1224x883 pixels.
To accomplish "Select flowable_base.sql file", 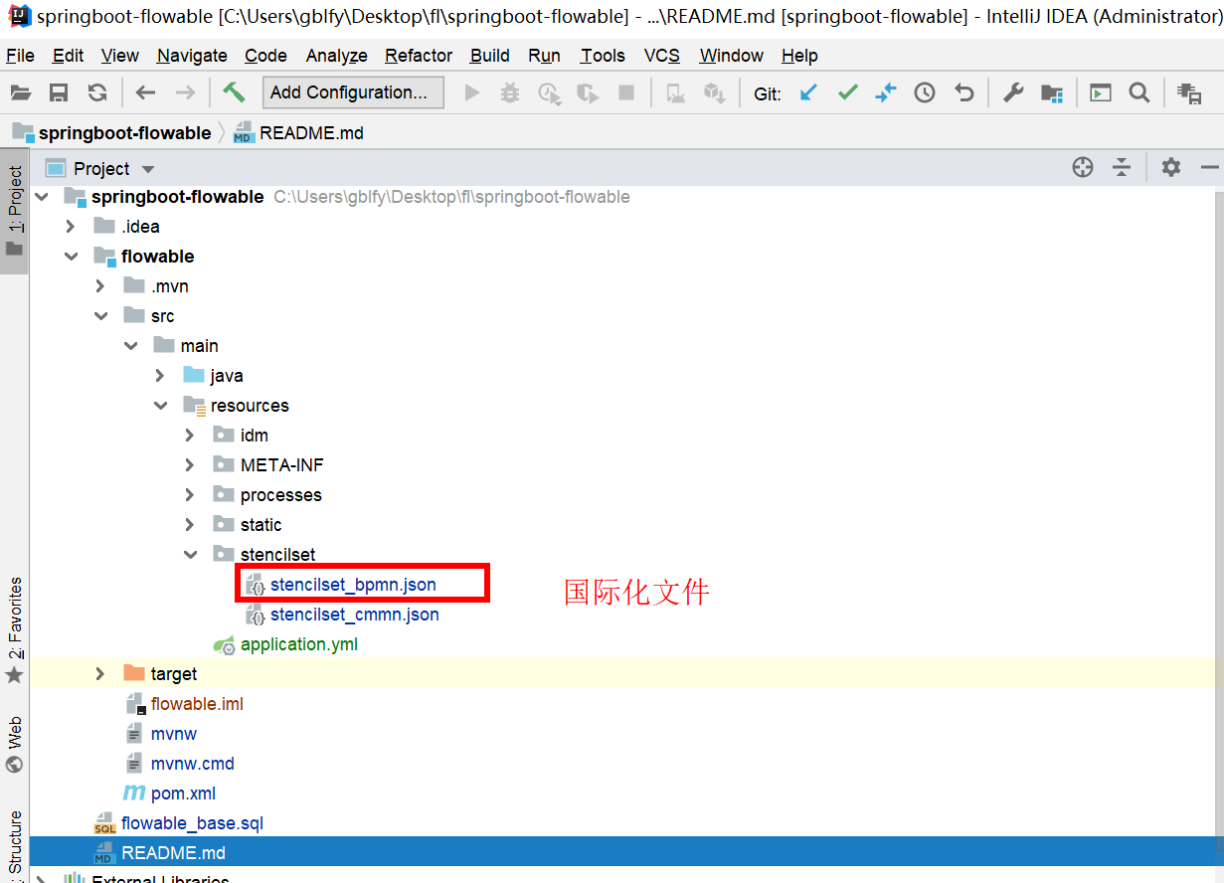I will point(192,823).
